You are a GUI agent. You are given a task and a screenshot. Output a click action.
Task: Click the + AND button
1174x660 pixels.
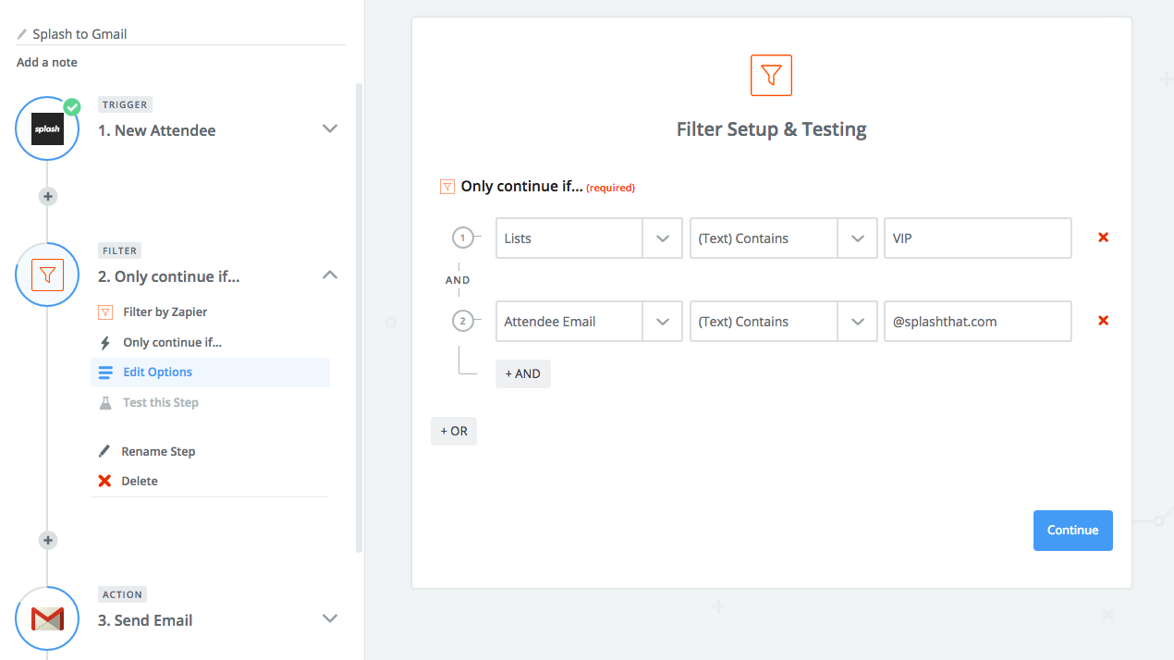523,373
